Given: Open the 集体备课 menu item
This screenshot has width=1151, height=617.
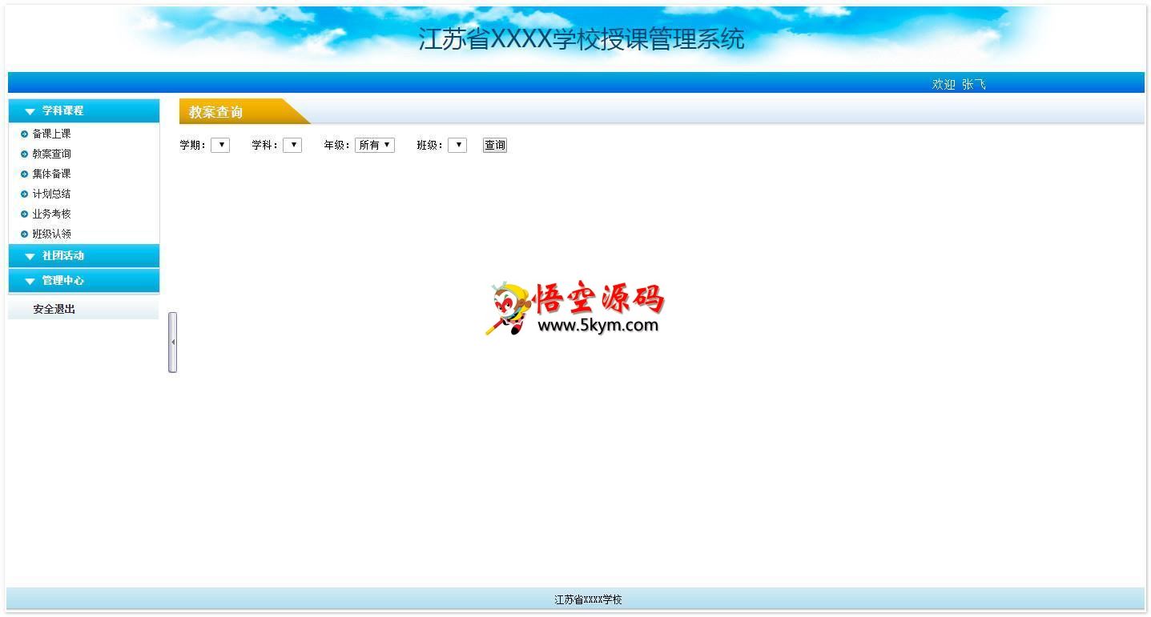Looking at the screenshot, I should point(51,174).
